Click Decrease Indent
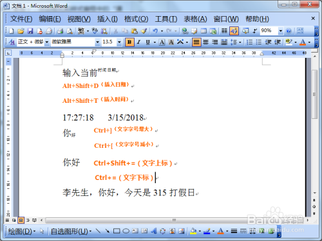Image resolution: width=322 pixels, height=241 pixels. (x=268, y=42)
